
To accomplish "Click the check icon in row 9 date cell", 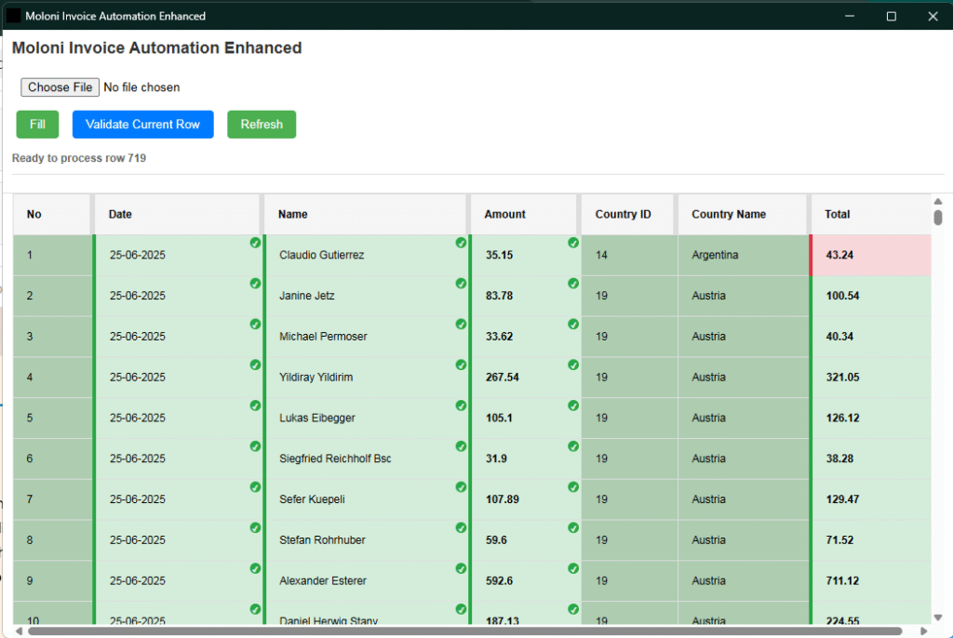I will click(x=255, y=568).
